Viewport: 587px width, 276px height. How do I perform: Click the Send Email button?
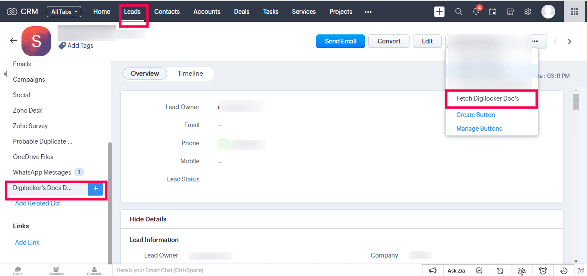341,41
